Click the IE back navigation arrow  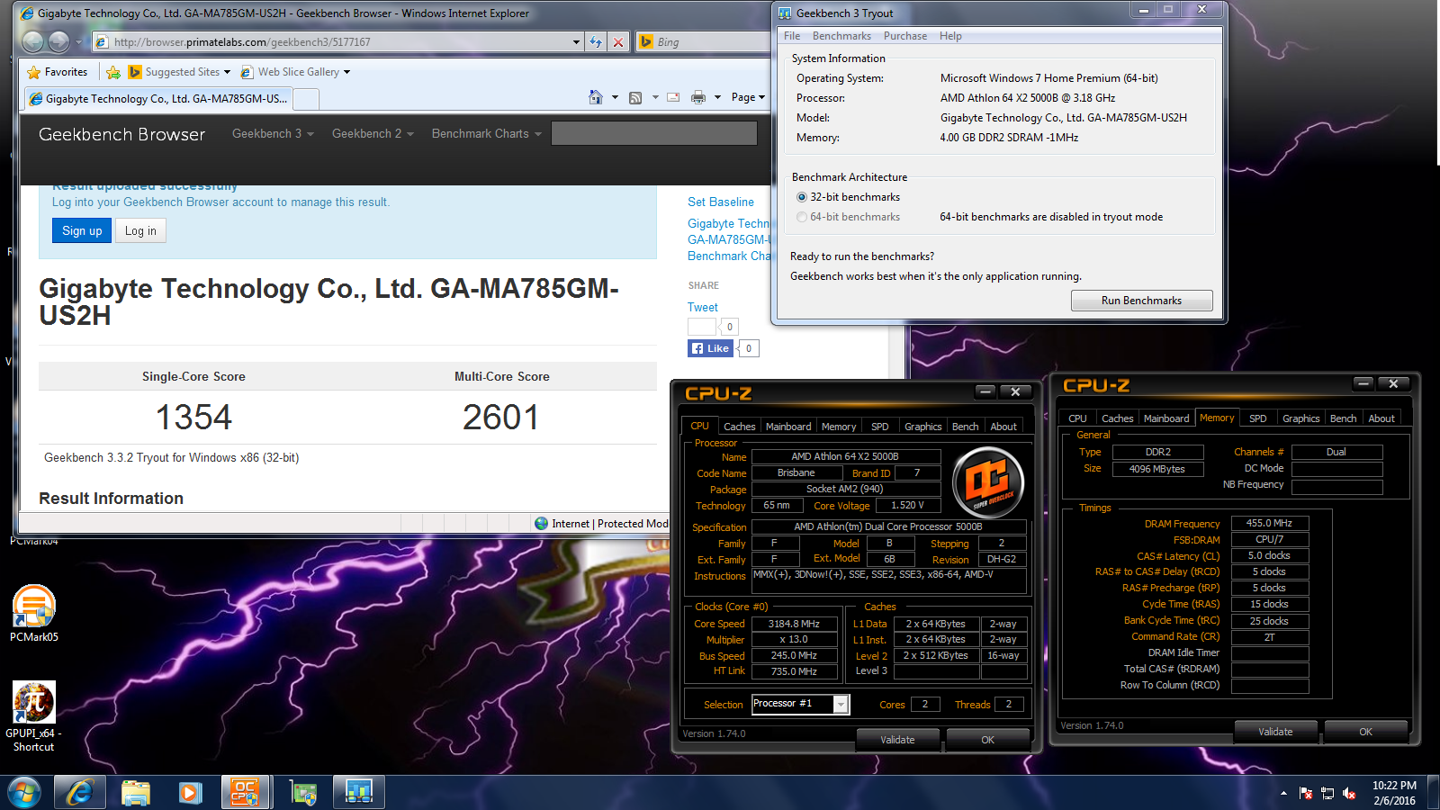tap(32, 41)
